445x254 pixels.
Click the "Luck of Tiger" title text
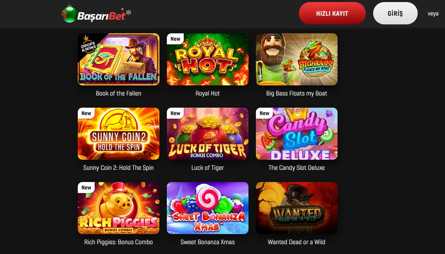(207, 168)
